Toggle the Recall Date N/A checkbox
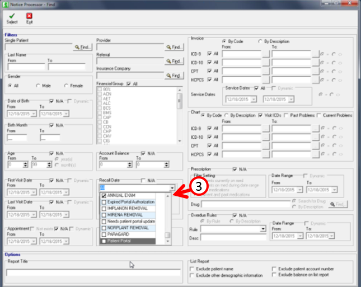Viewport: 361px width, 287px height. (144, 181)
